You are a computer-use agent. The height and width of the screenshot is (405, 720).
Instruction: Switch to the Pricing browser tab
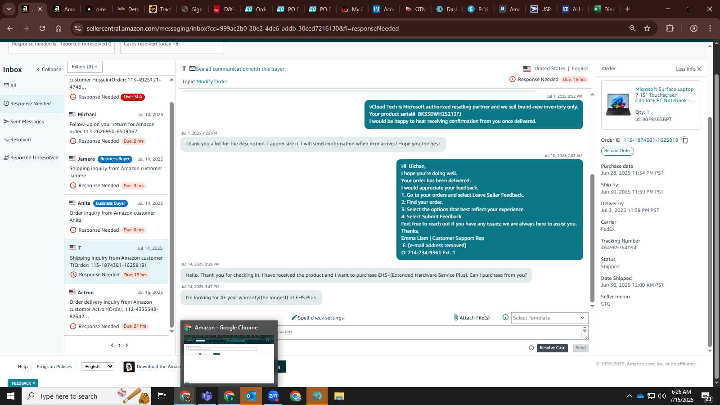[x=478, y=9]
